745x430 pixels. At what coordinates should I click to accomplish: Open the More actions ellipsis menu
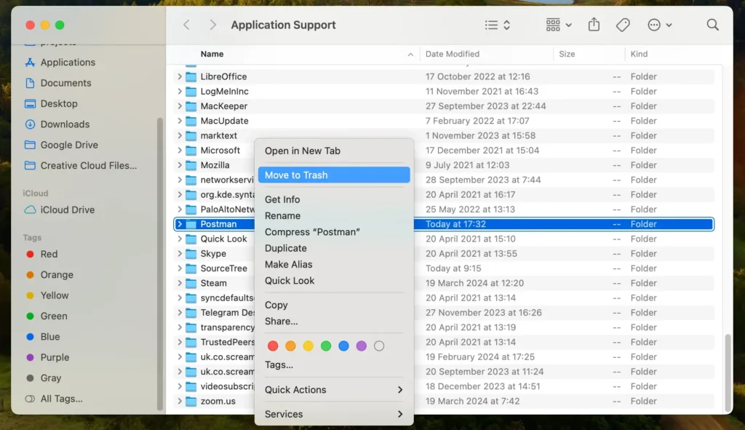[x=659, y=25]
